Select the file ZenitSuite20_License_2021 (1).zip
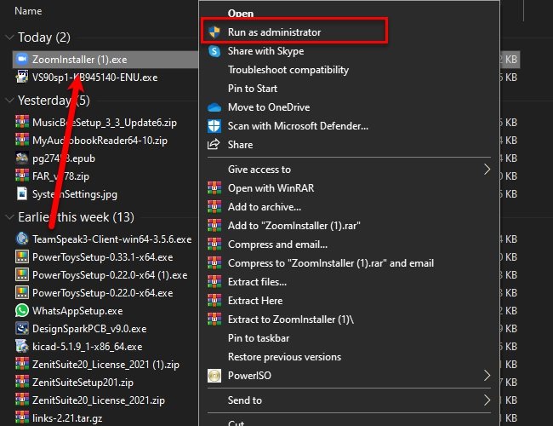The height and width of the screenshot is (426, 553). coord(105,364)
